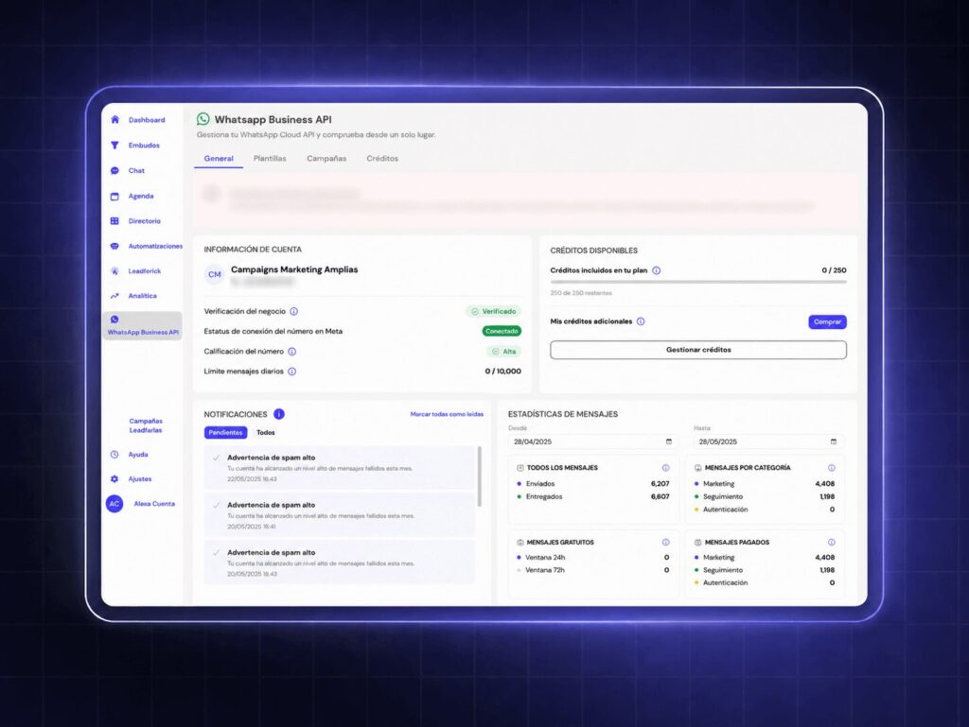Click the Alta rating badge
The height and width of the screenshot is (727, 969).
pyautogui.click(x=503, y=352)
